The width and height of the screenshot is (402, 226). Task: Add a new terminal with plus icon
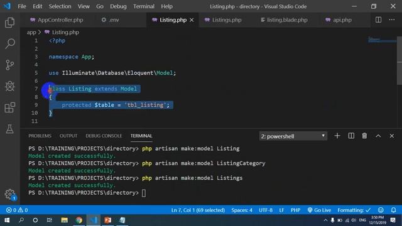click(x=337, y=136)
